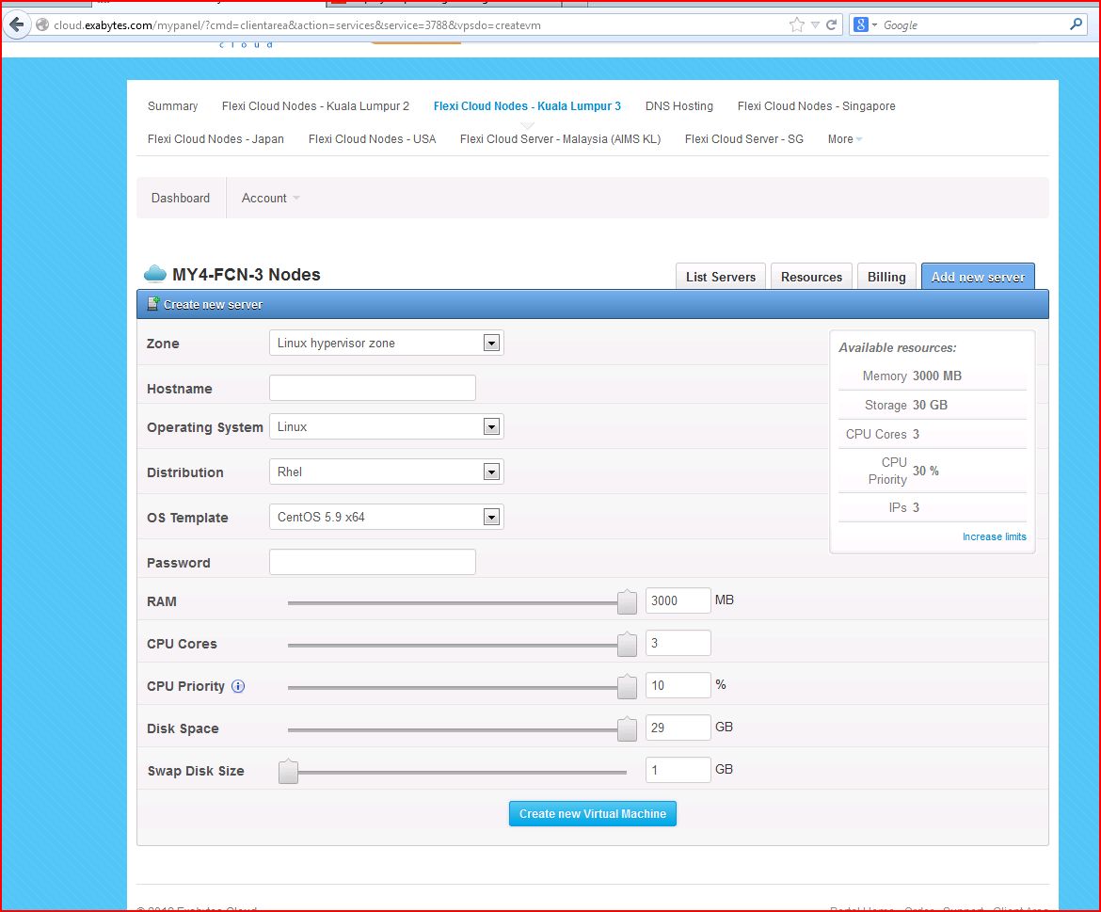Click the Available resources heading
The image size is (1101, 912).
(898, 347)
